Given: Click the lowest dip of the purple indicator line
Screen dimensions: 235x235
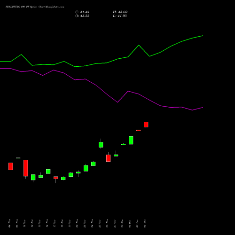Looking at the screenshot, I should pyautogui.click(x=192, y=110).
